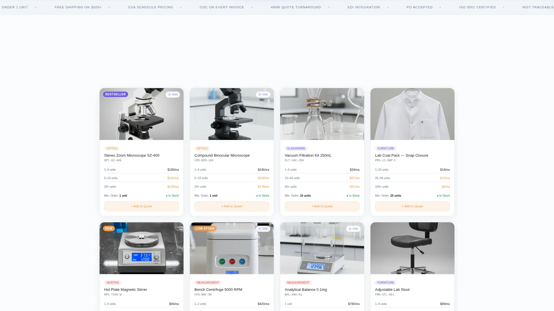Open Compound Binocular Microscope title
Viewport: 554px width, 311px height.
click(x=222, y=155)
